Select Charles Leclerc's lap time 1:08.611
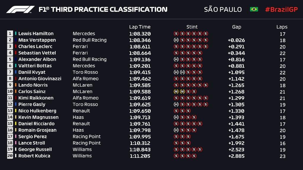The image size is (303, 170). point(140,47)
